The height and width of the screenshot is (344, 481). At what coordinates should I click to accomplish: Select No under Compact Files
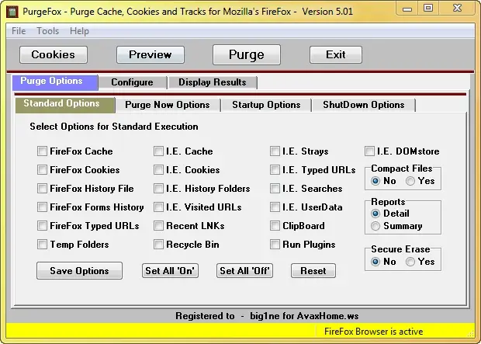click(x=375, y=181)
